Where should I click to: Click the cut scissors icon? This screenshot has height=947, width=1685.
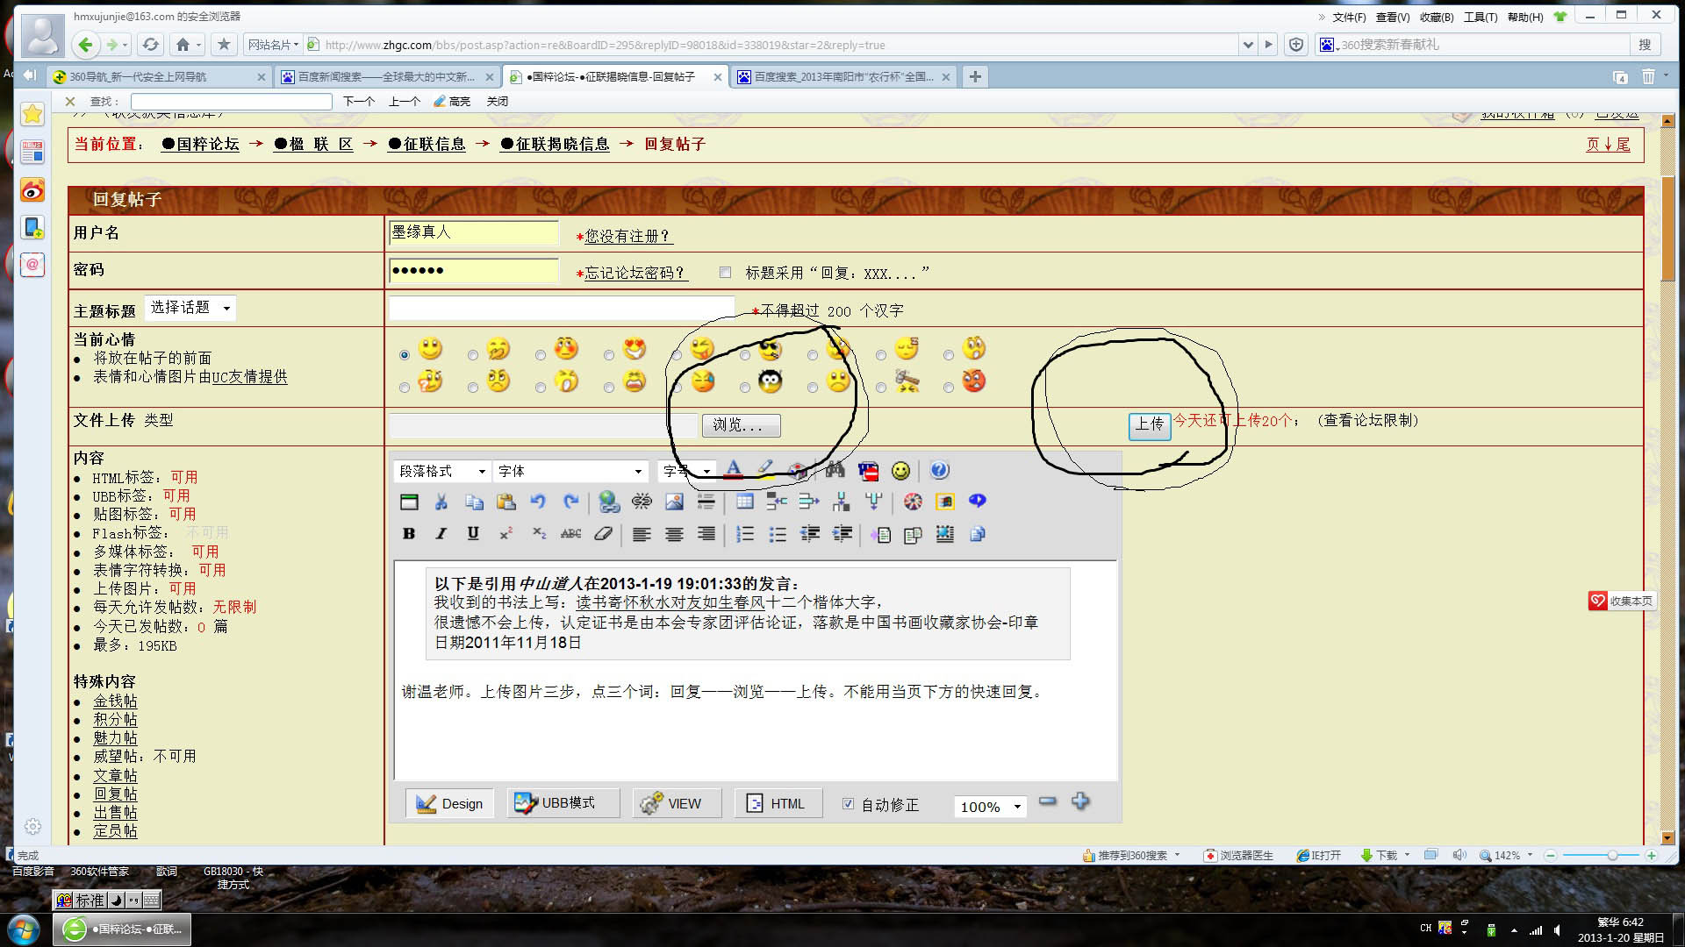[441, 502]
